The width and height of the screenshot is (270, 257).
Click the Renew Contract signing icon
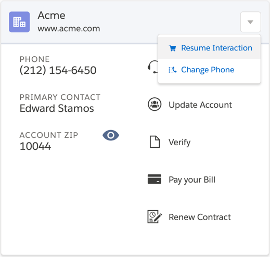click(x=155, y=216)
